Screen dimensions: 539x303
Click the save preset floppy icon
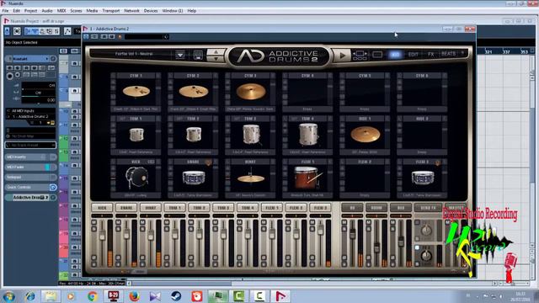point(198,55)
